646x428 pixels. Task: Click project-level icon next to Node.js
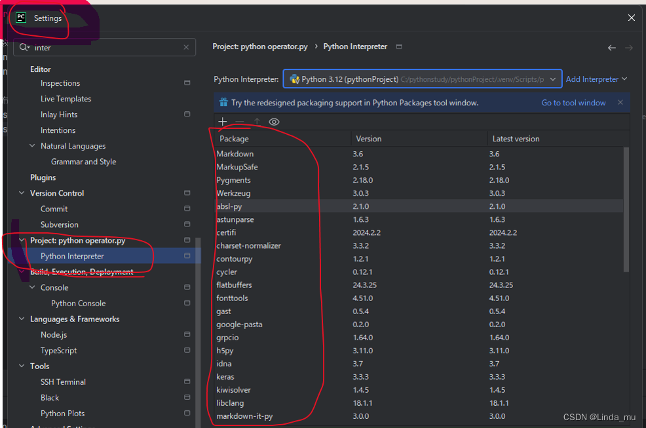187,334
